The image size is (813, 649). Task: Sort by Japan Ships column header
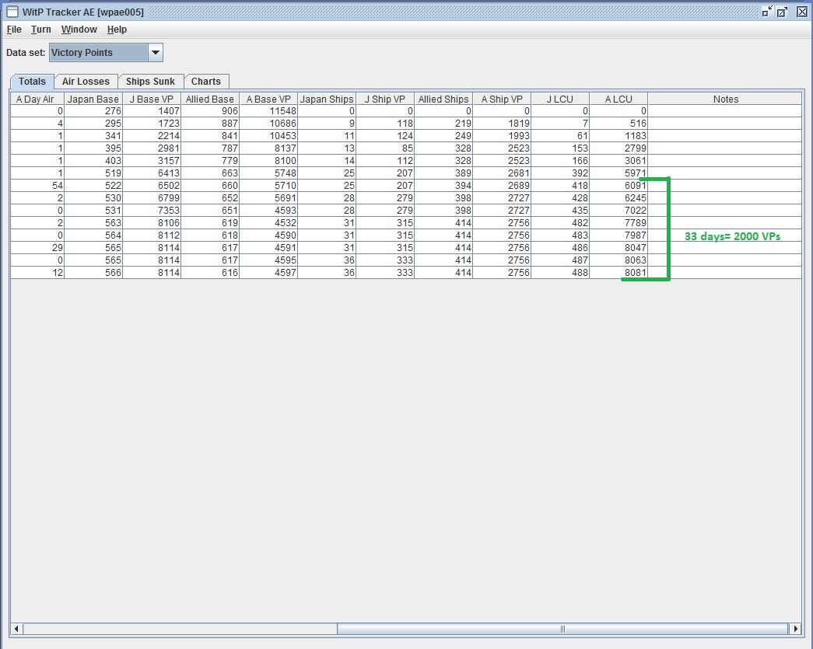(x=327, y=99)
